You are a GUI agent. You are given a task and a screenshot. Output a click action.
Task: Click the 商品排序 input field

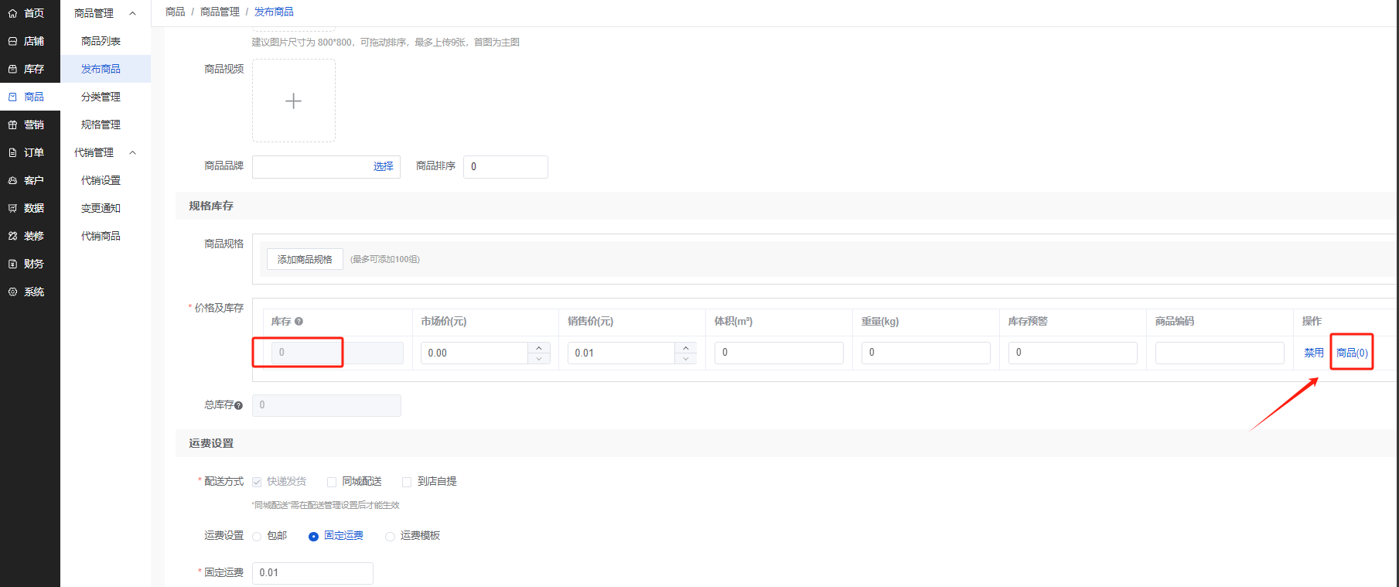(x=506, y=166)
